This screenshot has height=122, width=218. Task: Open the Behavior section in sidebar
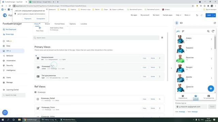coord(10,56)
